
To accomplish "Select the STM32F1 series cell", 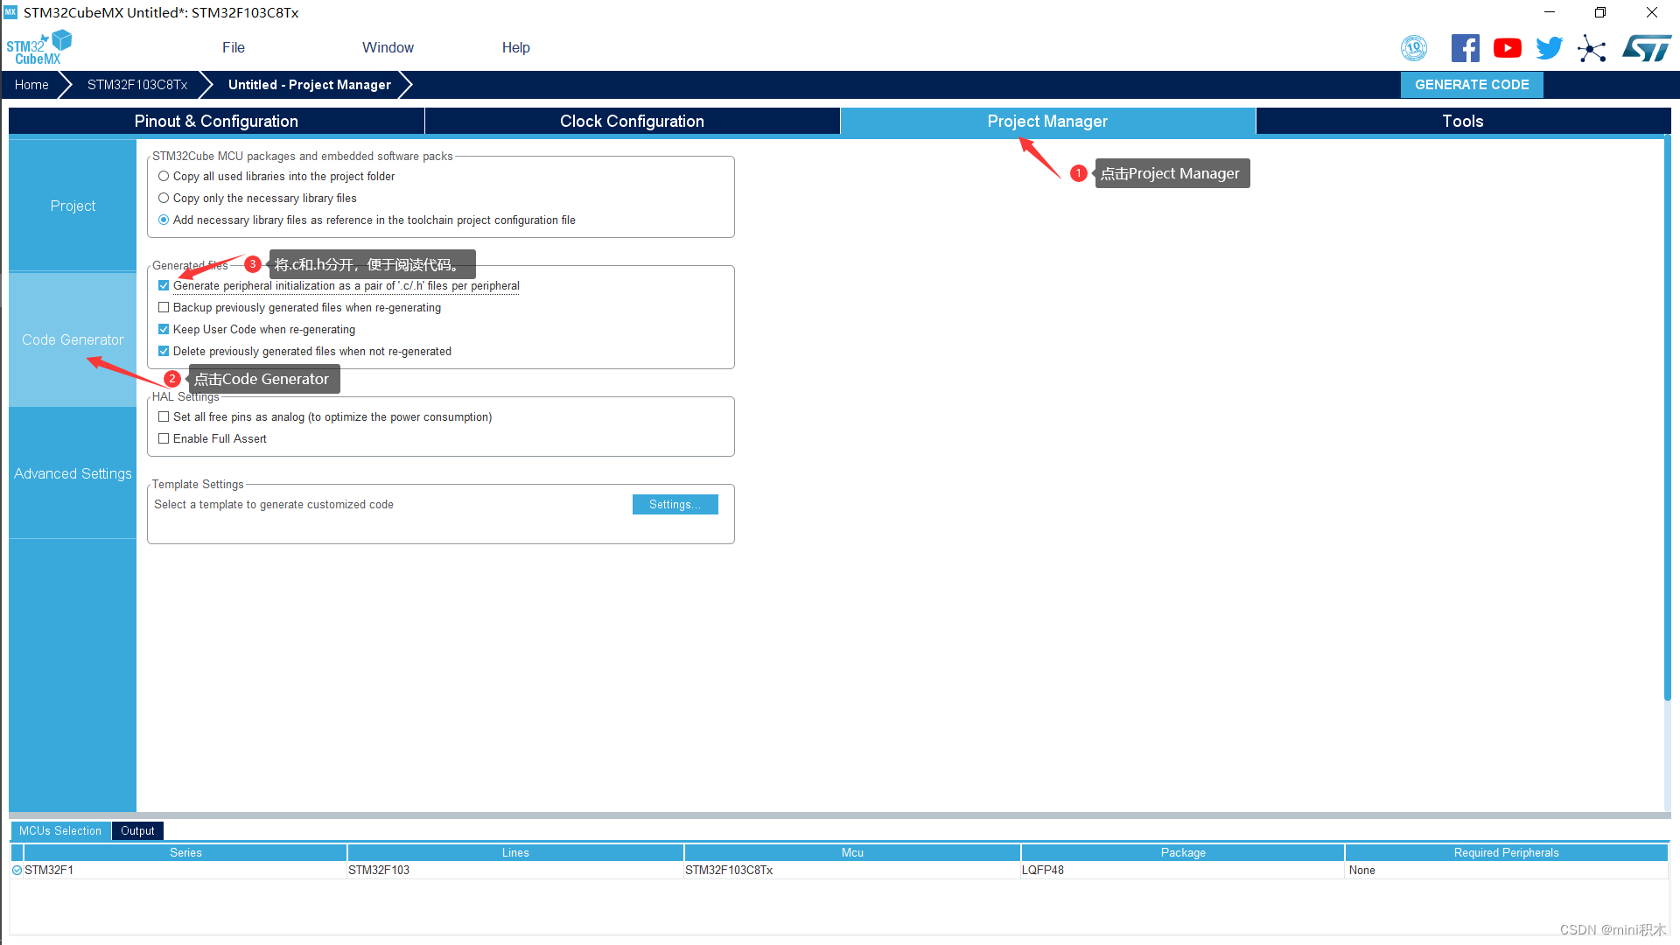I will tap(185, 871).
